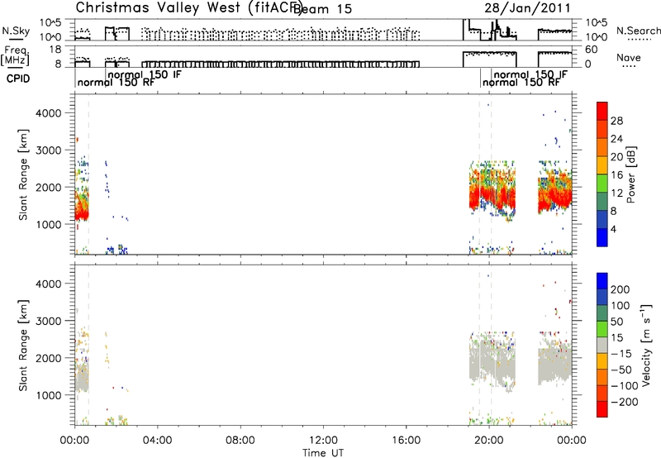This screenshot has height=458, width=661.
Task: Click the gray segment of velocity color bar
Action: coord(602,345)
